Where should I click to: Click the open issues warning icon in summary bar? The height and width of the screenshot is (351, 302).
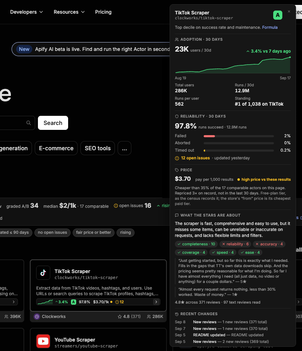(x=116, y=206)
